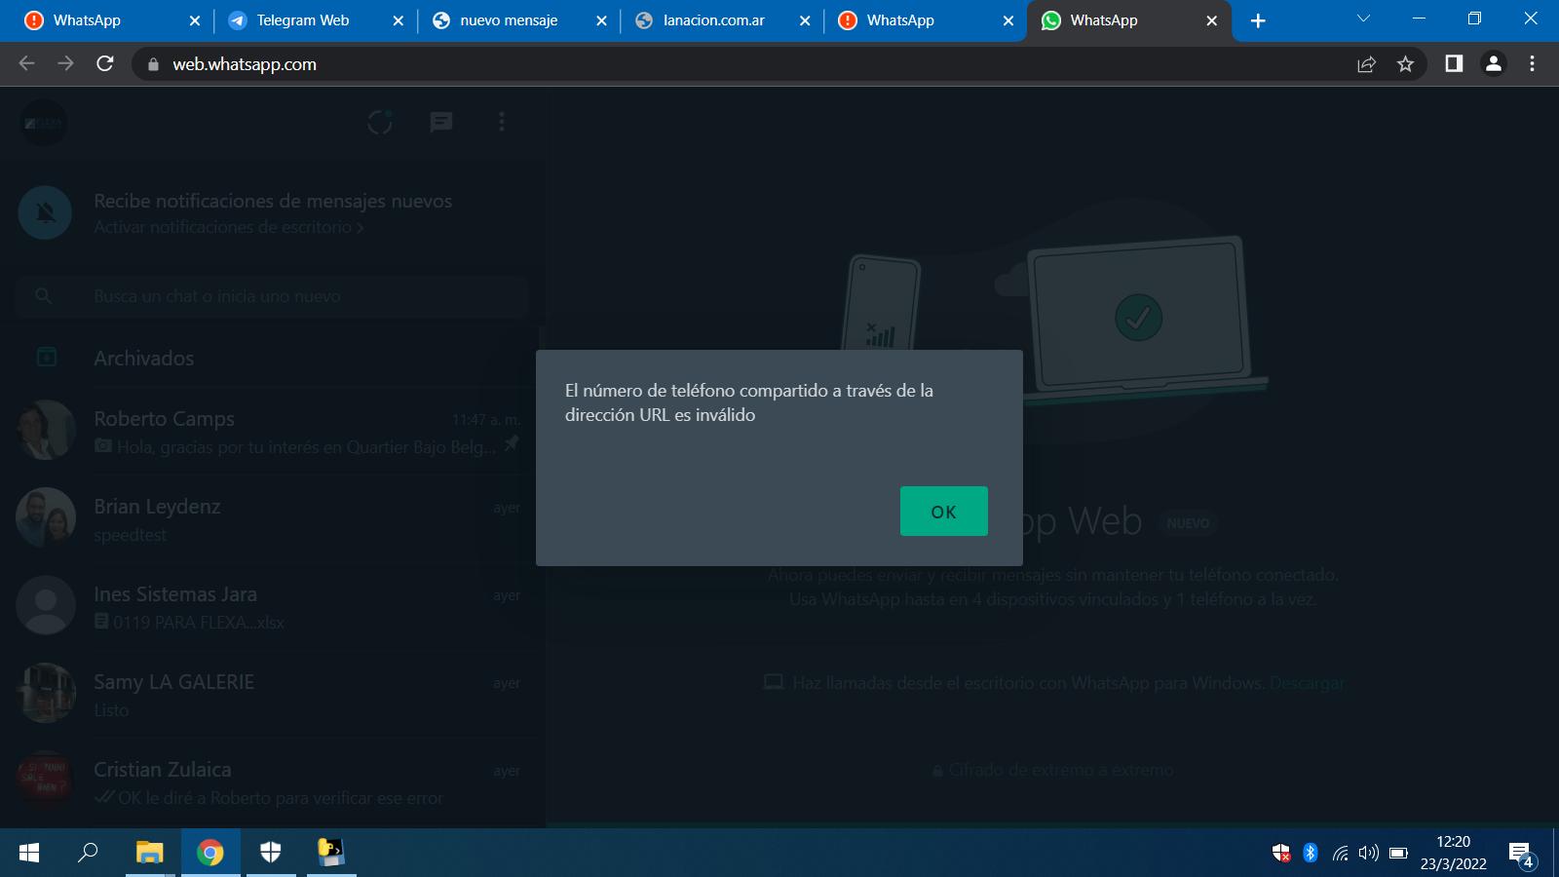Close the nuevo mensaje tab

click(x=601, y=20)
